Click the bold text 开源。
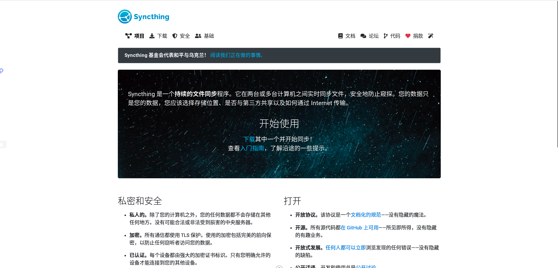Screen dimensions: 558x268 coord(302,228)
